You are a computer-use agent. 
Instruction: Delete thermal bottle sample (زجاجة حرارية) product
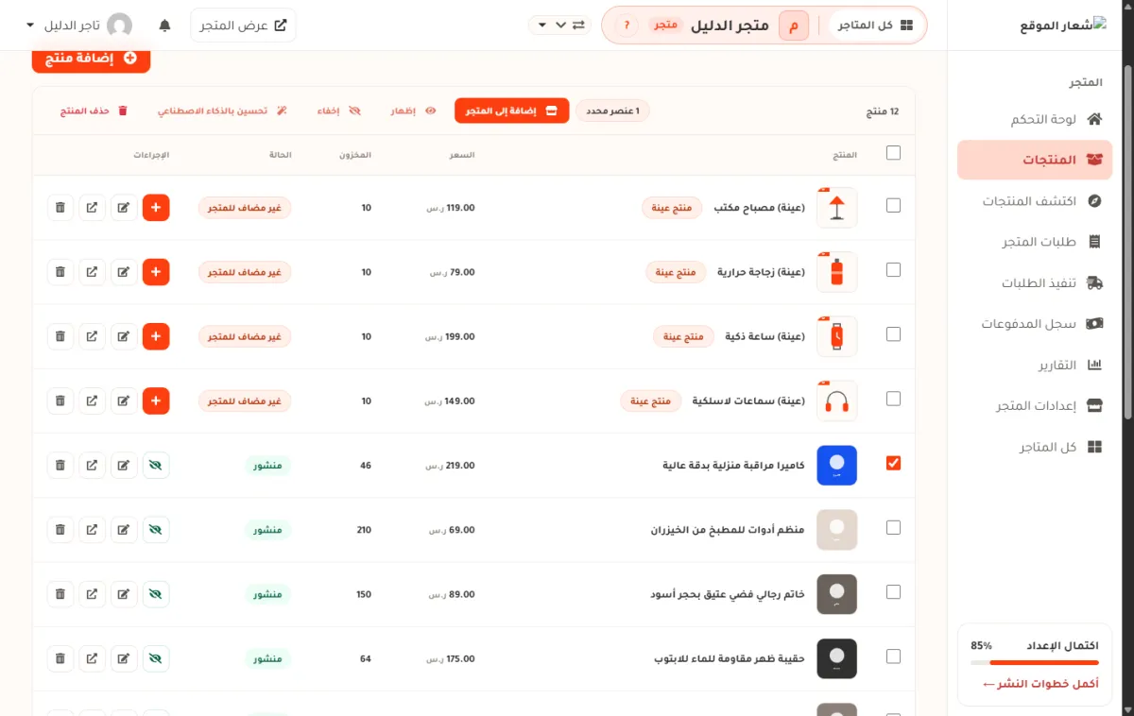[x=60, y=272]
